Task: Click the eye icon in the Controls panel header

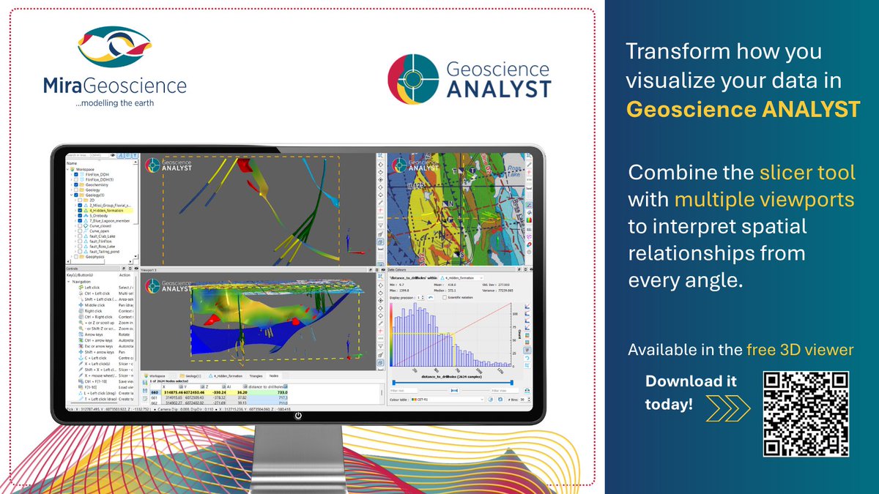Action: [136, 269]
